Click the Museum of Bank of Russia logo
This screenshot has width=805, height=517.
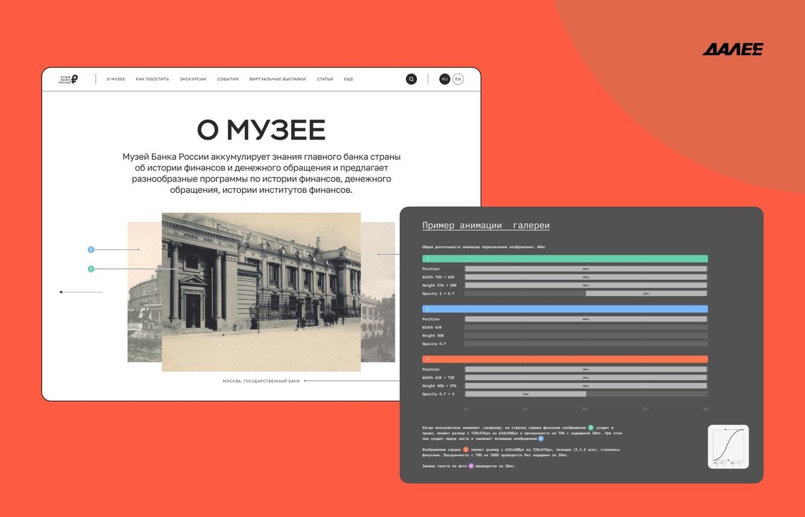(68, 79)
